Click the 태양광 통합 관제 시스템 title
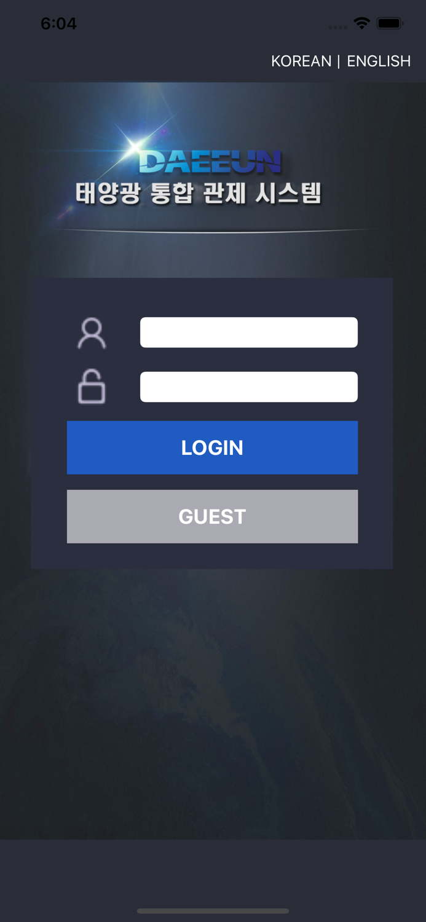426x922 pixels. click(x=199, y=193)
